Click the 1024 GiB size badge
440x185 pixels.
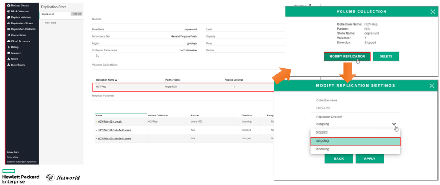[x=77, y=14]
